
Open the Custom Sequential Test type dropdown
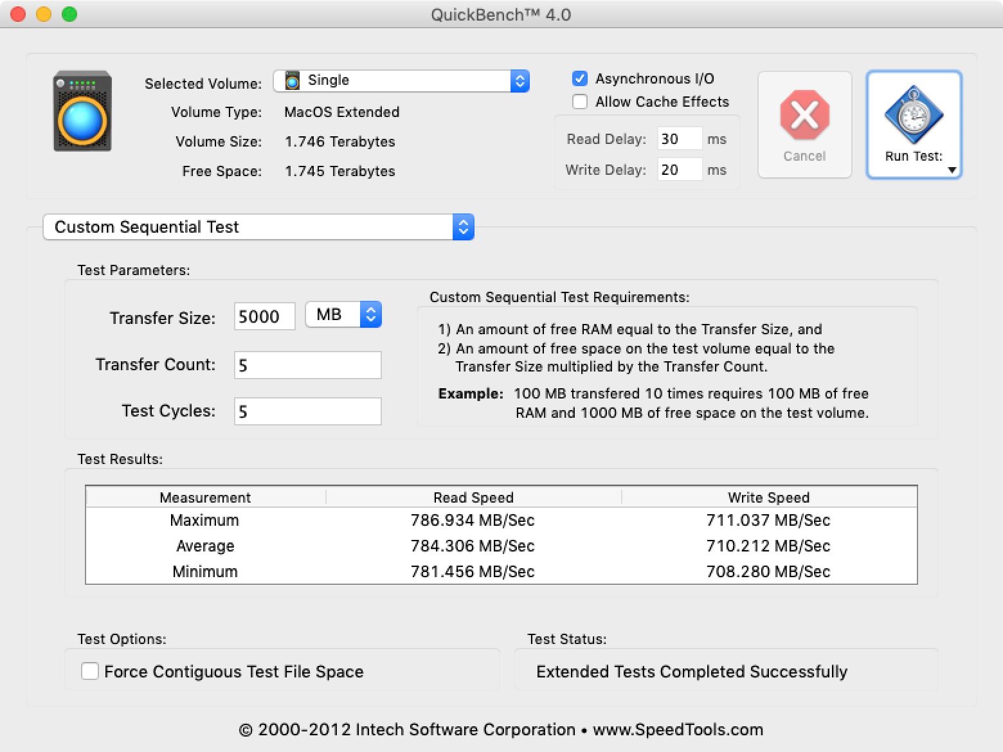tap(258, 227)
